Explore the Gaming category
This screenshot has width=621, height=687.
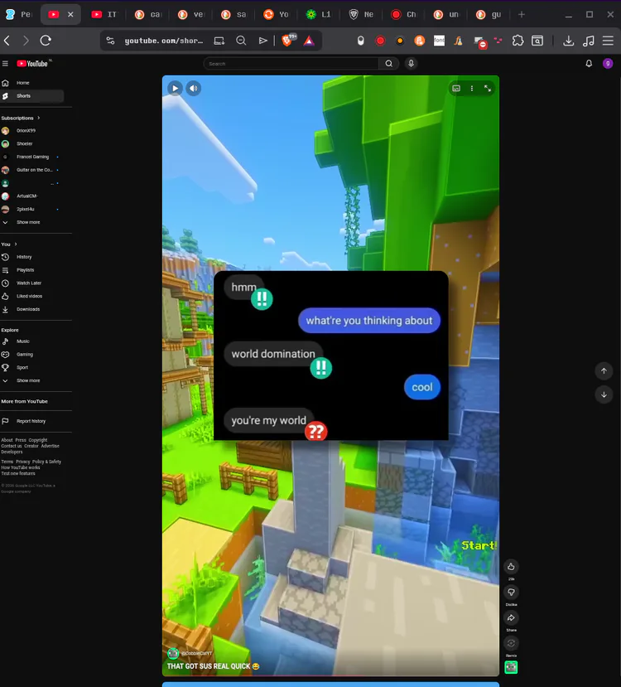tap(31, 355)
